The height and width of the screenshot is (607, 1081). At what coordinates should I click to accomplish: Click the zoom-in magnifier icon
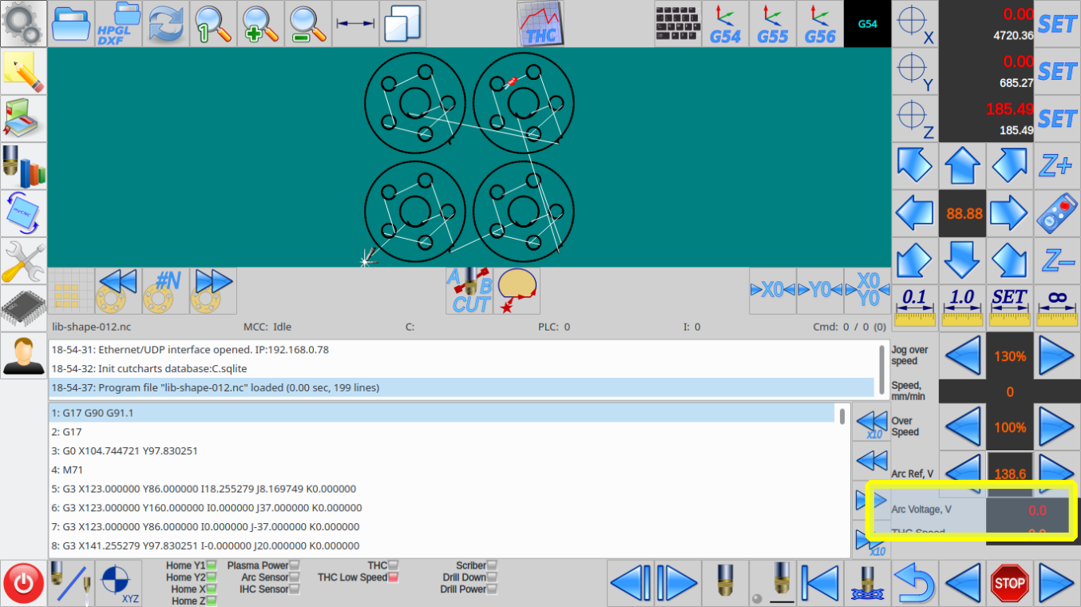click(x=261, y=24)
